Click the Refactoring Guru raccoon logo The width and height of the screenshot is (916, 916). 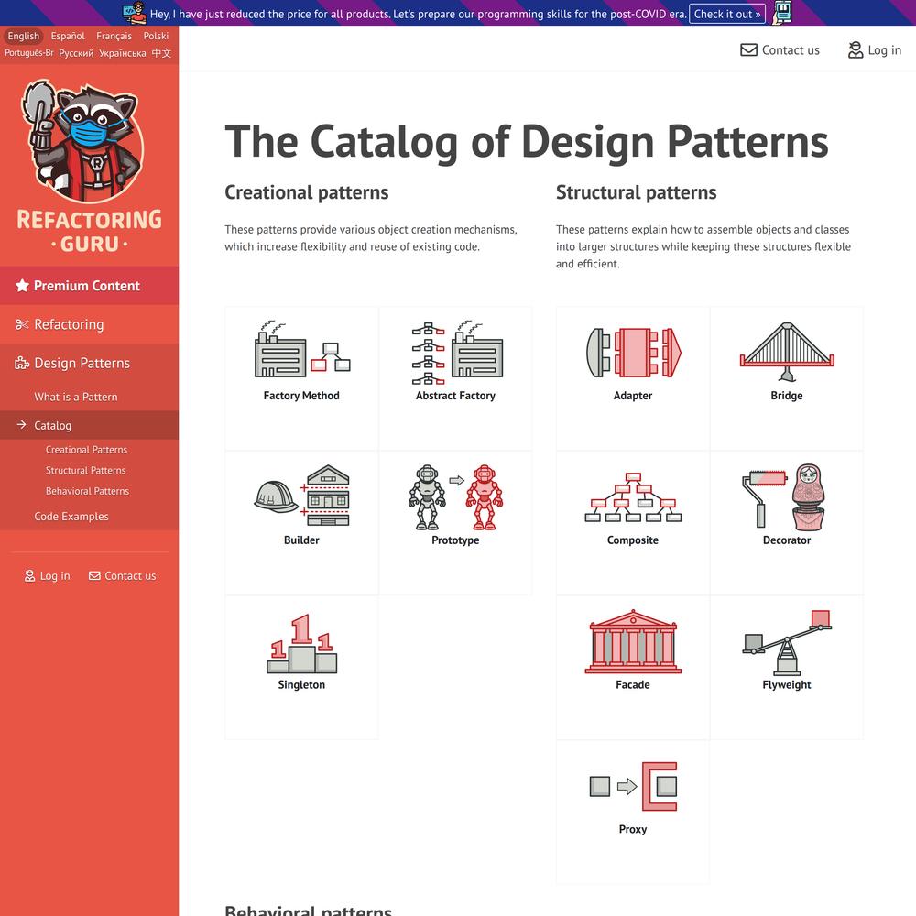(82, 141)
